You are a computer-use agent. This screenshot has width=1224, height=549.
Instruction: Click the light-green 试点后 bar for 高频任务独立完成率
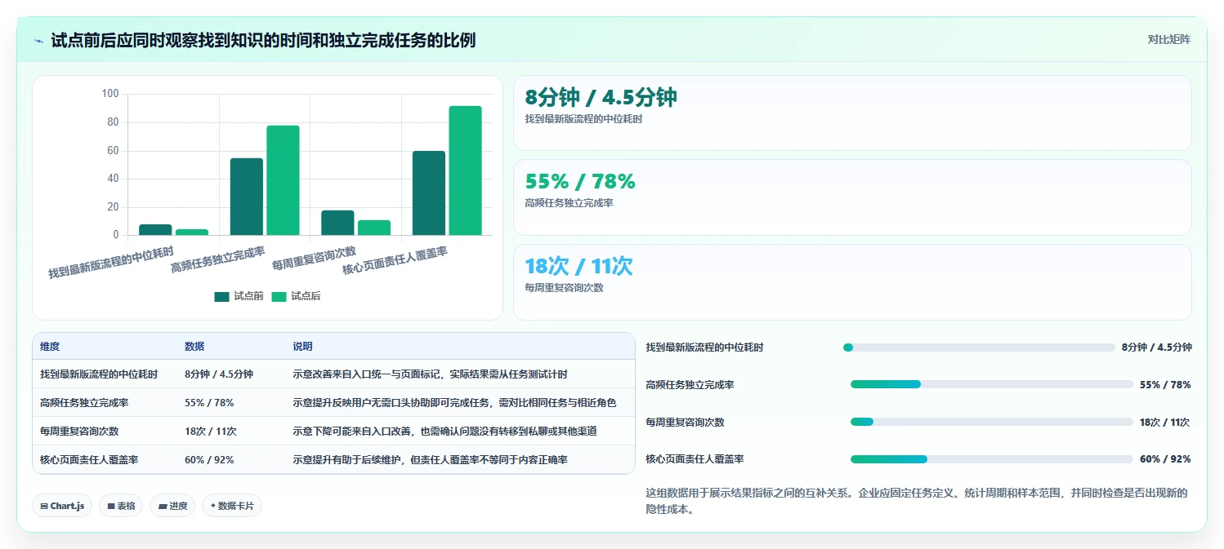pos(283,180)
